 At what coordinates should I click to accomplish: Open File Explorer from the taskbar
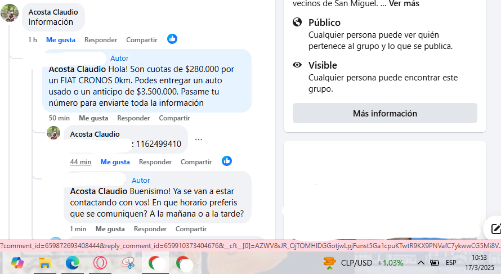[44, 263]
